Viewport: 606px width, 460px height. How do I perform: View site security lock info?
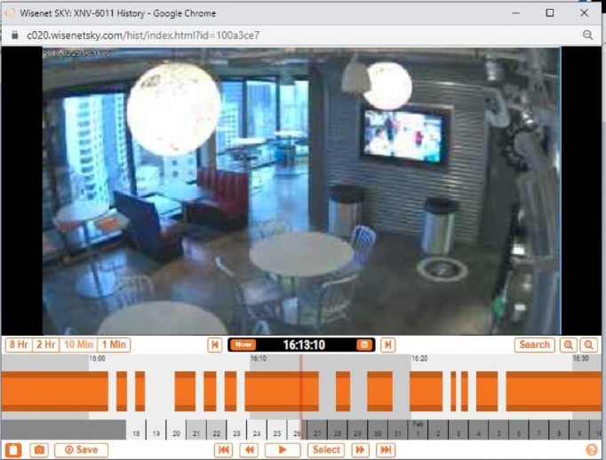click(x=13, y=35)
